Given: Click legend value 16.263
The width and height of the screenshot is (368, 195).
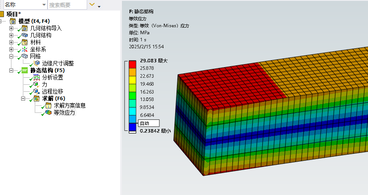Looking at the screenshot, I should pos(147,92).
